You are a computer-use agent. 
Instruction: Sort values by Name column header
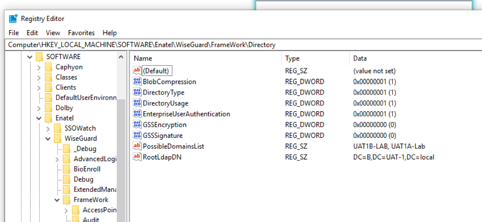point(206,58)
